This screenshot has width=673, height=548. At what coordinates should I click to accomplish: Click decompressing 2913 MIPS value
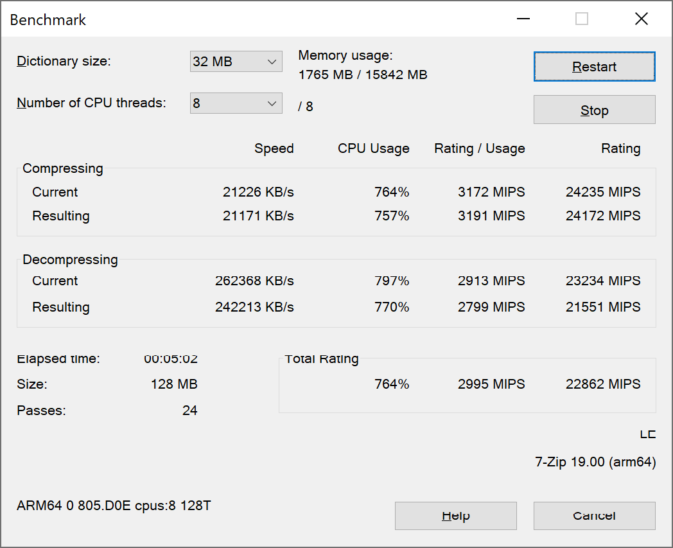pos(491,281)
